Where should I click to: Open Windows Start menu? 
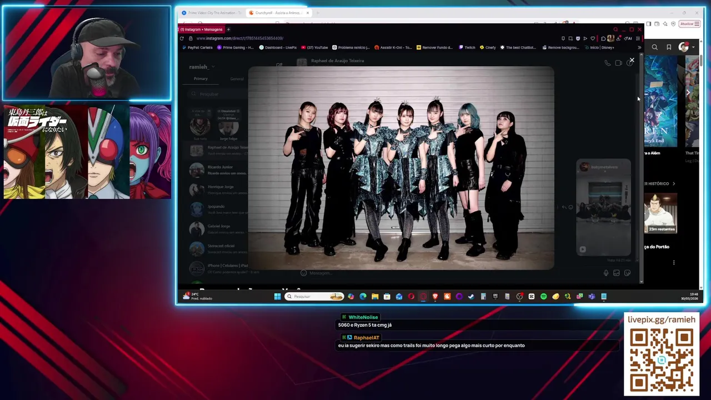click(x=277, y=297)
